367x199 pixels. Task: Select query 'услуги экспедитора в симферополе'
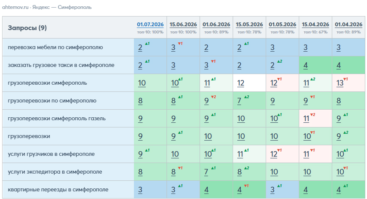click(x=55, y=172)
